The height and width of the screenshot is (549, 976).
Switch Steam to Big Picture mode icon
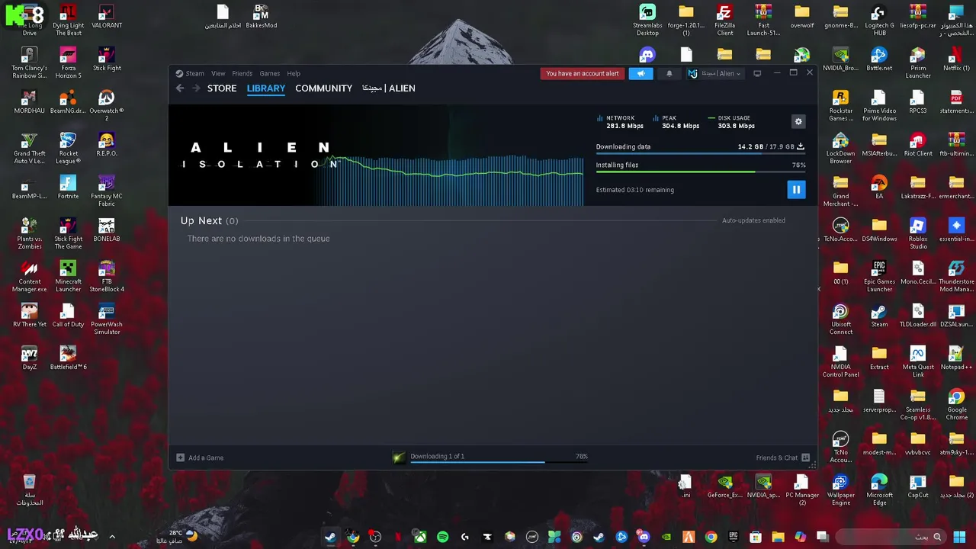[x=757, y=73]
